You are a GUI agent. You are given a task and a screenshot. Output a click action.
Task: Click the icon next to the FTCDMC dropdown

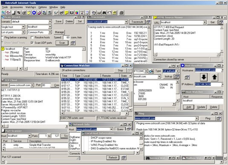[151, 71]
